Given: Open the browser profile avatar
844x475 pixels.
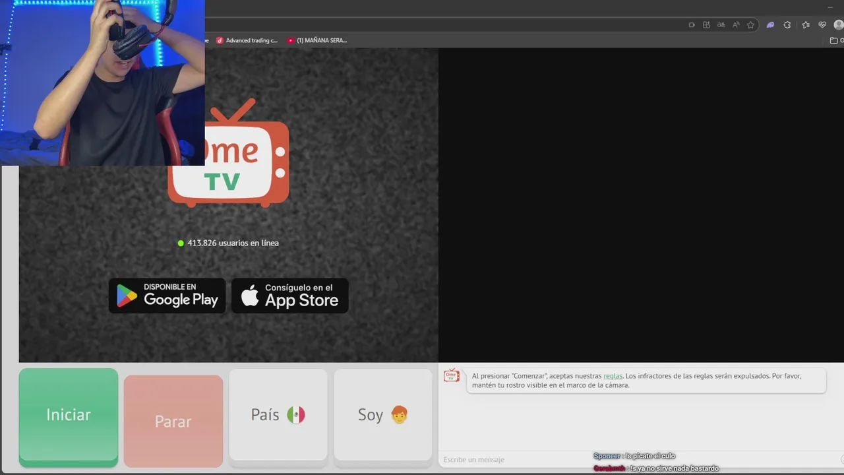Looking at the screenshot, I should pos(839,25).
